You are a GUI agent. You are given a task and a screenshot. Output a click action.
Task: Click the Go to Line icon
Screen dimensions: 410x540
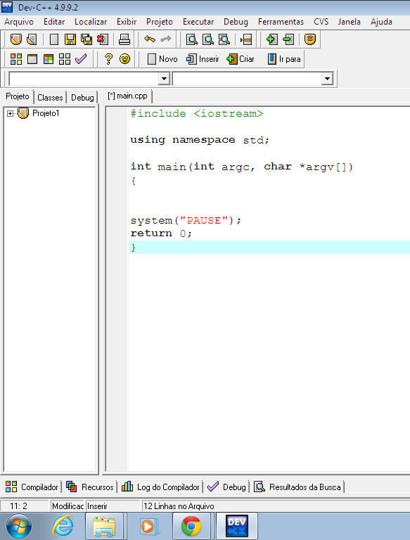coord(246,39)
